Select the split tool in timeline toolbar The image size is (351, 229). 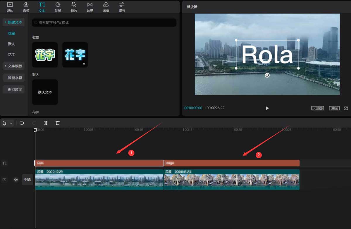pos(46,123)
